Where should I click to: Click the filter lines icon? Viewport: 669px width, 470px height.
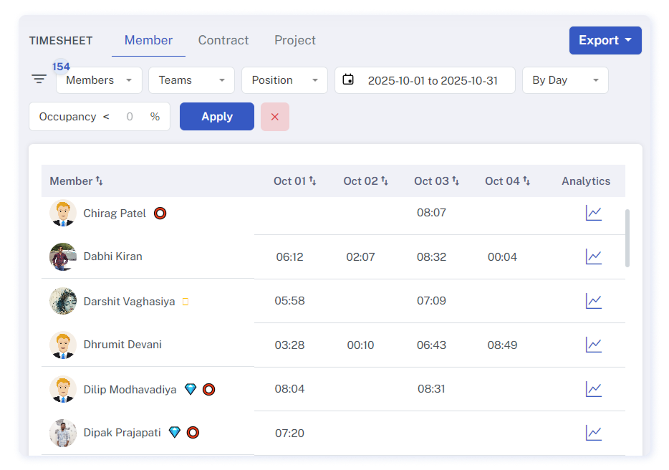[39, 80]
